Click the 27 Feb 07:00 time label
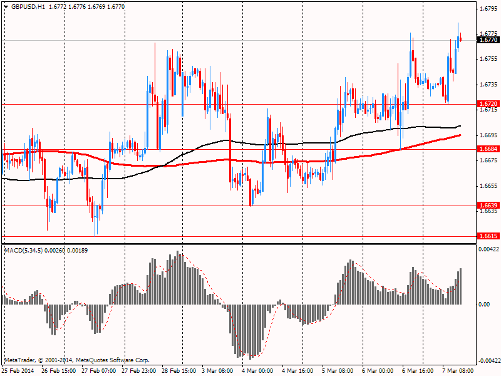Viewport: 501px width, 376px height. [99, 370]
